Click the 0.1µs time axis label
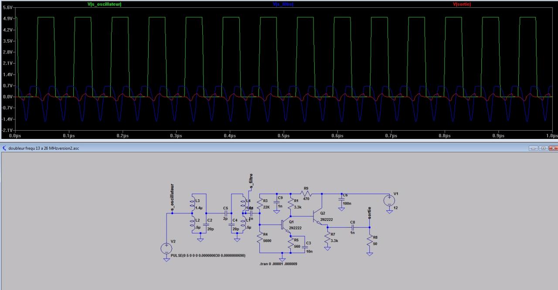This screenshot has width=558, height=290. (x=69, y=136)
